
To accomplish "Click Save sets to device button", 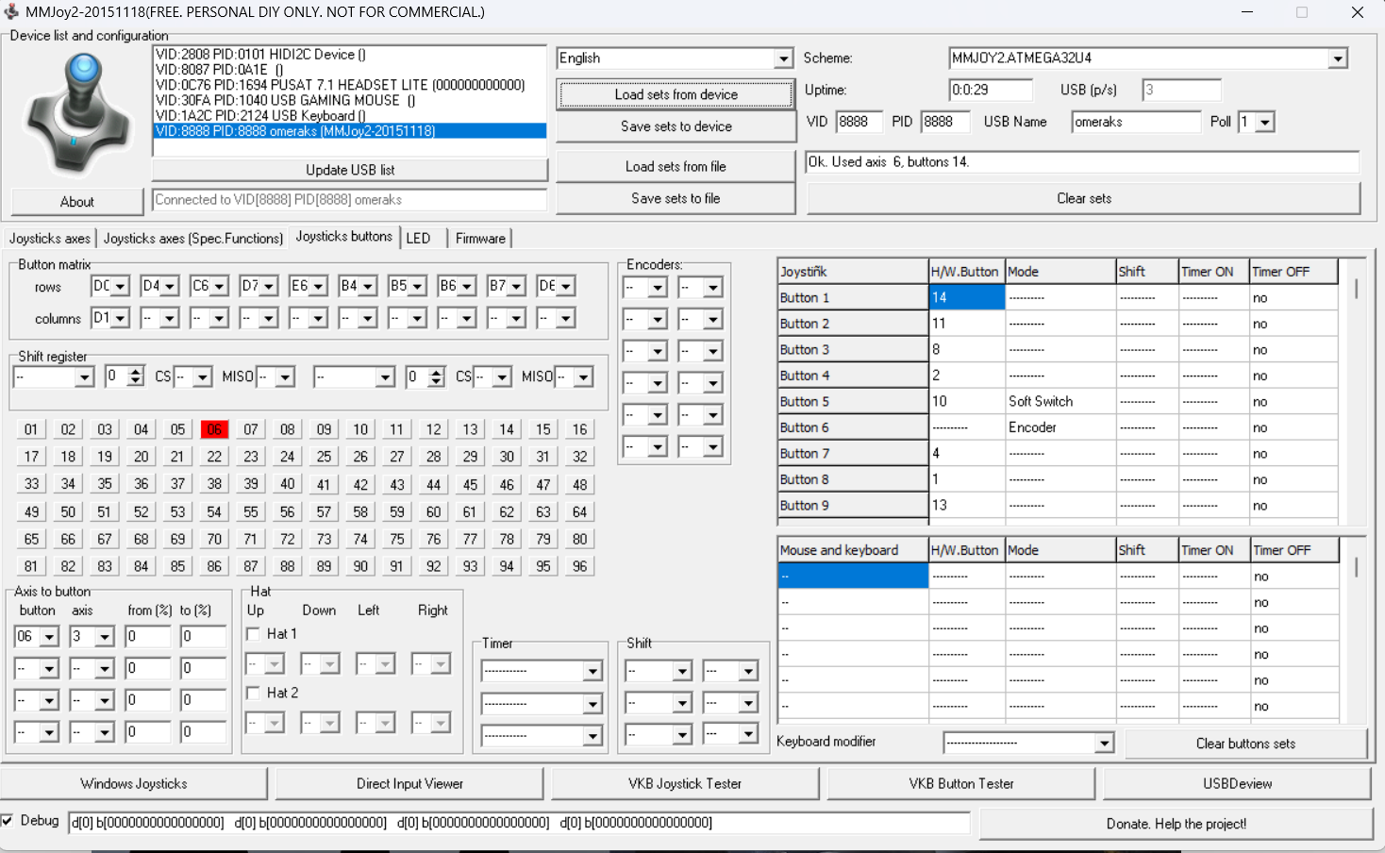I will tap(676, 126).
